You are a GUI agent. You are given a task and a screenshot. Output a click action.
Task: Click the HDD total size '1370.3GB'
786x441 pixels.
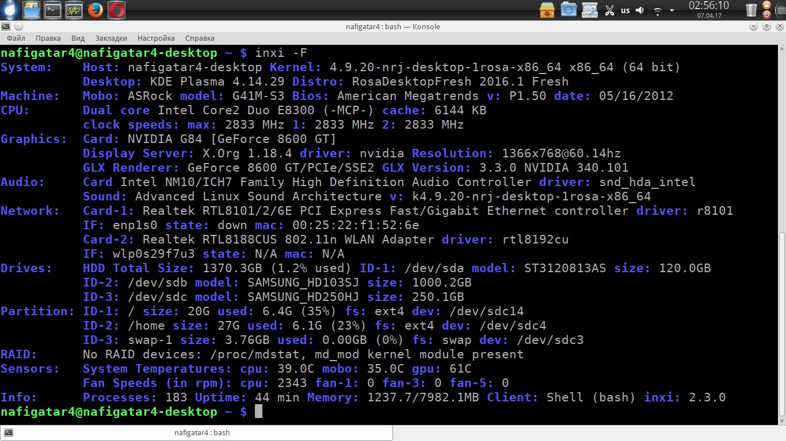pos(232,268)
